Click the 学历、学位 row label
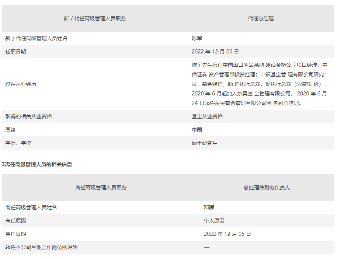The image size is (337, 259). (18, 143)
